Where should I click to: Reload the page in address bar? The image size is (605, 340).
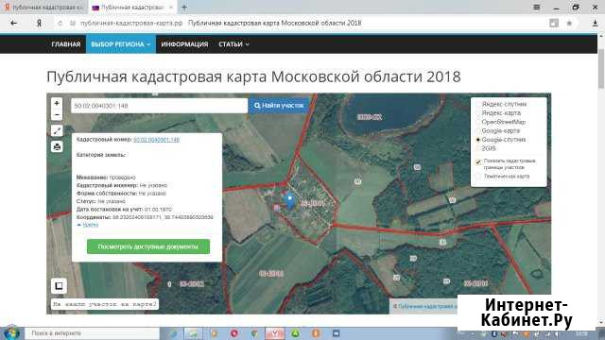[x=60, y=23]
